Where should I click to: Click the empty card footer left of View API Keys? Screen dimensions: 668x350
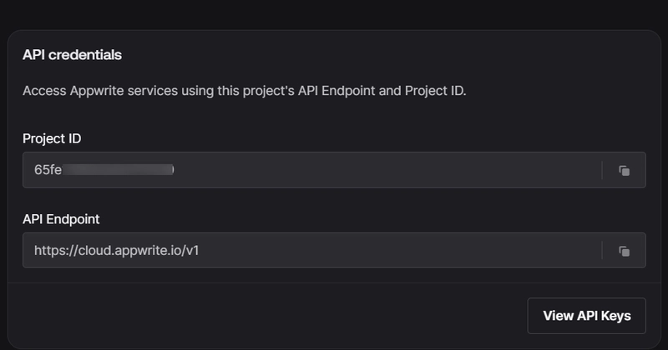tap(267, 316)
